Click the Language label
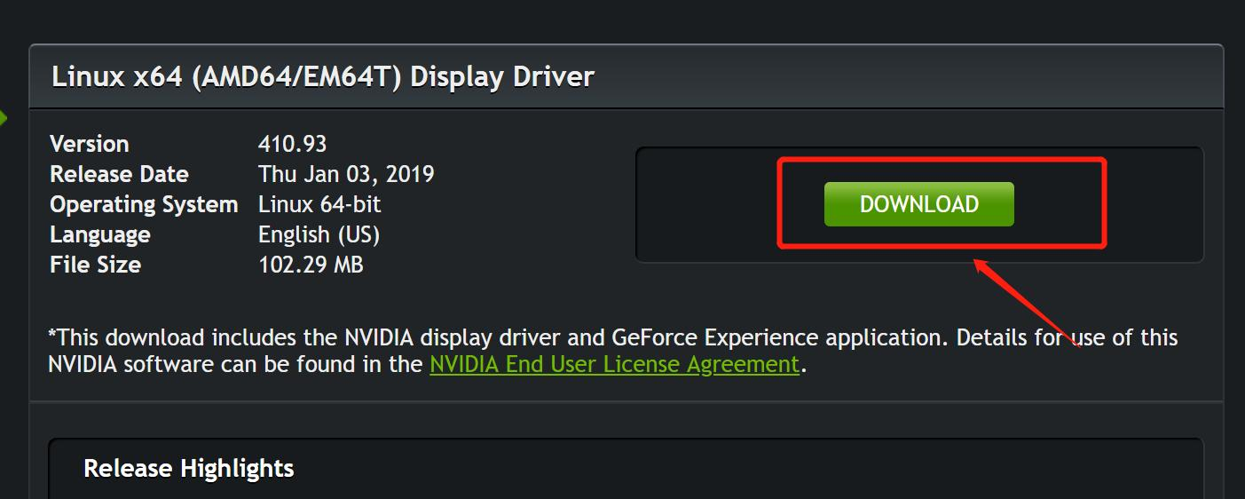 pyautogui.click(x=100, y=234)
